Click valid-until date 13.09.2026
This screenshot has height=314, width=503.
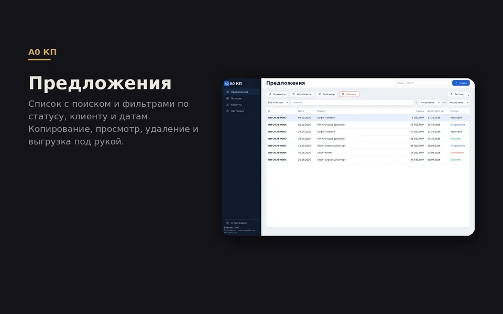pyautogui.click(x=434, y=153)
